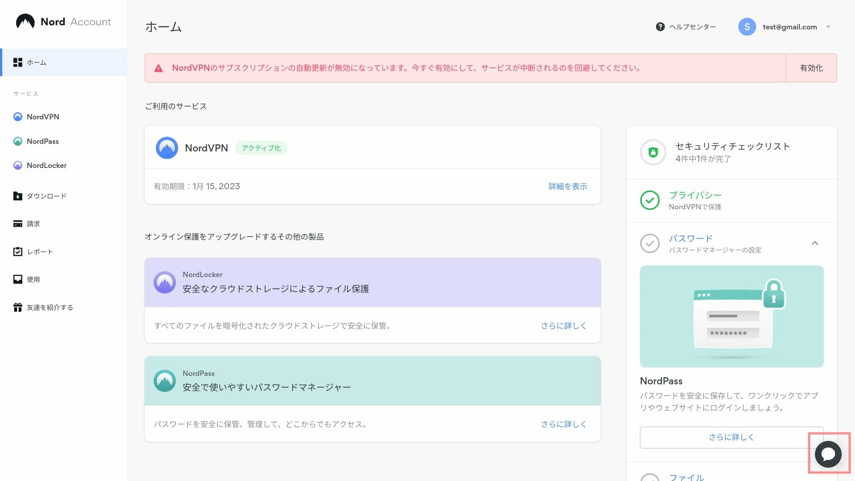This screenshot has width=855, height=481.
Task: Click the grey password checkmark circle
Action: pos(650,244)
